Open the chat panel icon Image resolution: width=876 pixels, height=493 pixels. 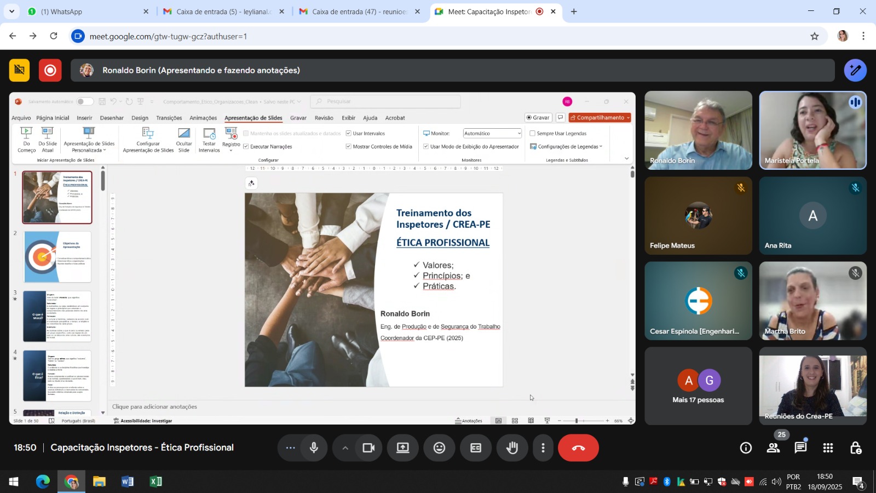(x=800, y=448)
